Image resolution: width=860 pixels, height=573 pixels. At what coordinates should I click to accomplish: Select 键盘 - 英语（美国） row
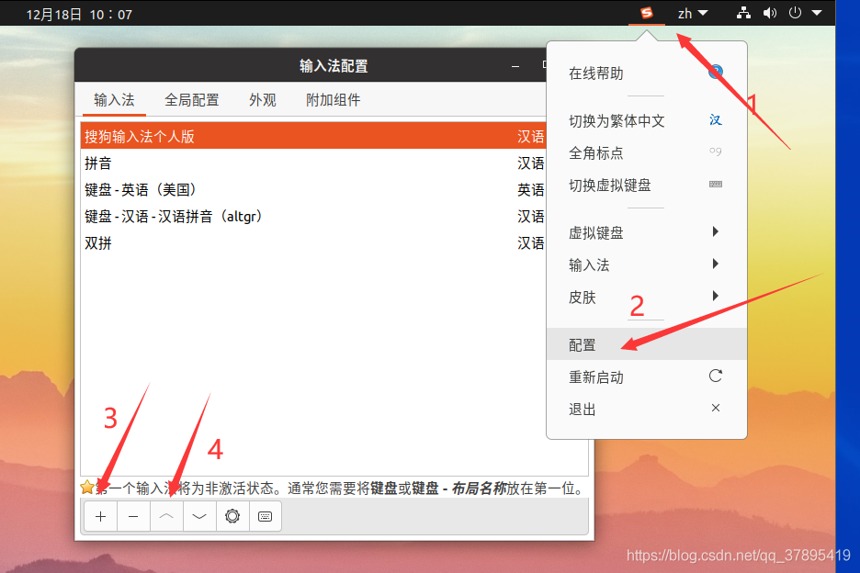point(313,190)
